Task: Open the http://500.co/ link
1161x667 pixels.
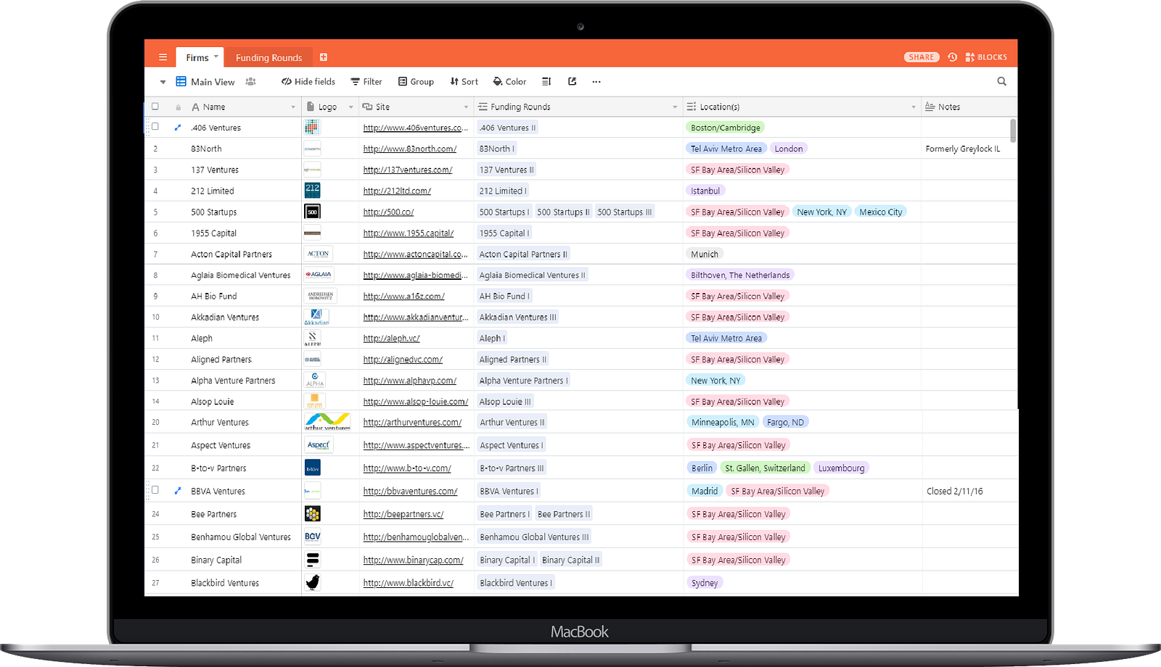Action: pyautogui.click(x=388, y=212)
